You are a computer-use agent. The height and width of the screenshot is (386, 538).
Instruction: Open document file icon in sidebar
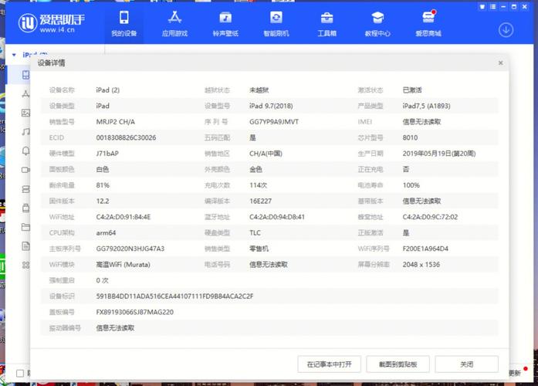pos(25,246)
